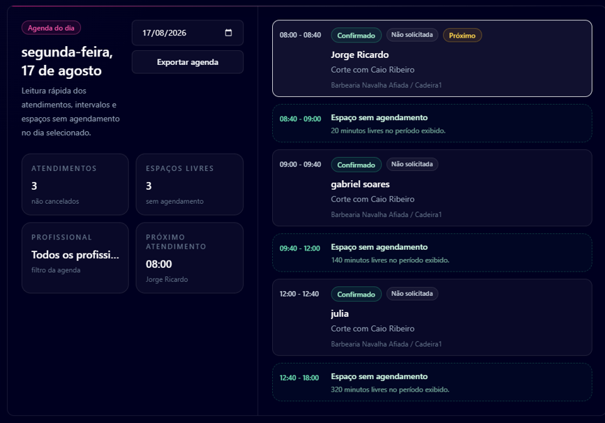Click Jorge Ricardo under Próximo atendimento

tap(167, 279)
